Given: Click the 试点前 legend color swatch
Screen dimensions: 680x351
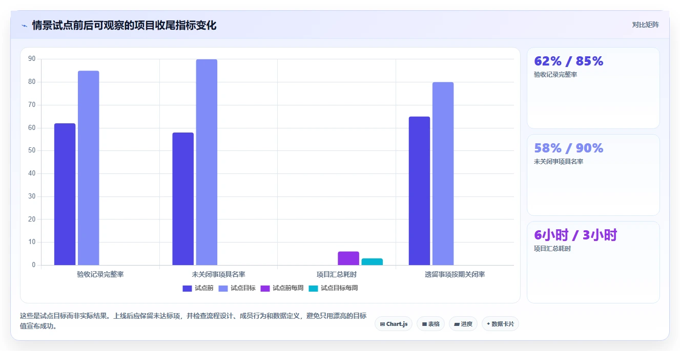Looking at the screenshot, I should (x=188, y=288).
